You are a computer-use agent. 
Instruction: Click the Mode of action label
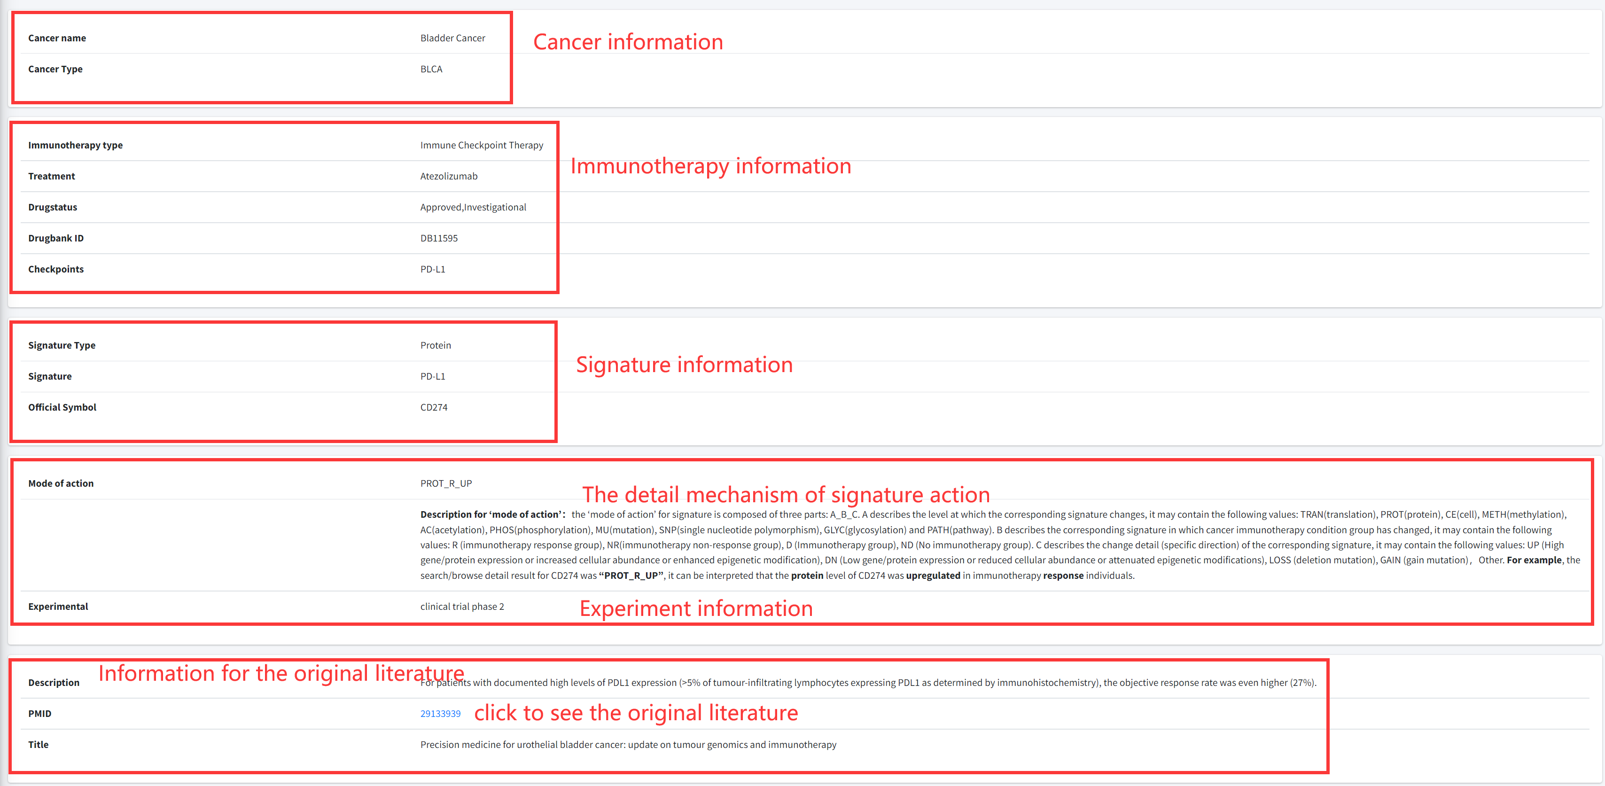point(61,483)
